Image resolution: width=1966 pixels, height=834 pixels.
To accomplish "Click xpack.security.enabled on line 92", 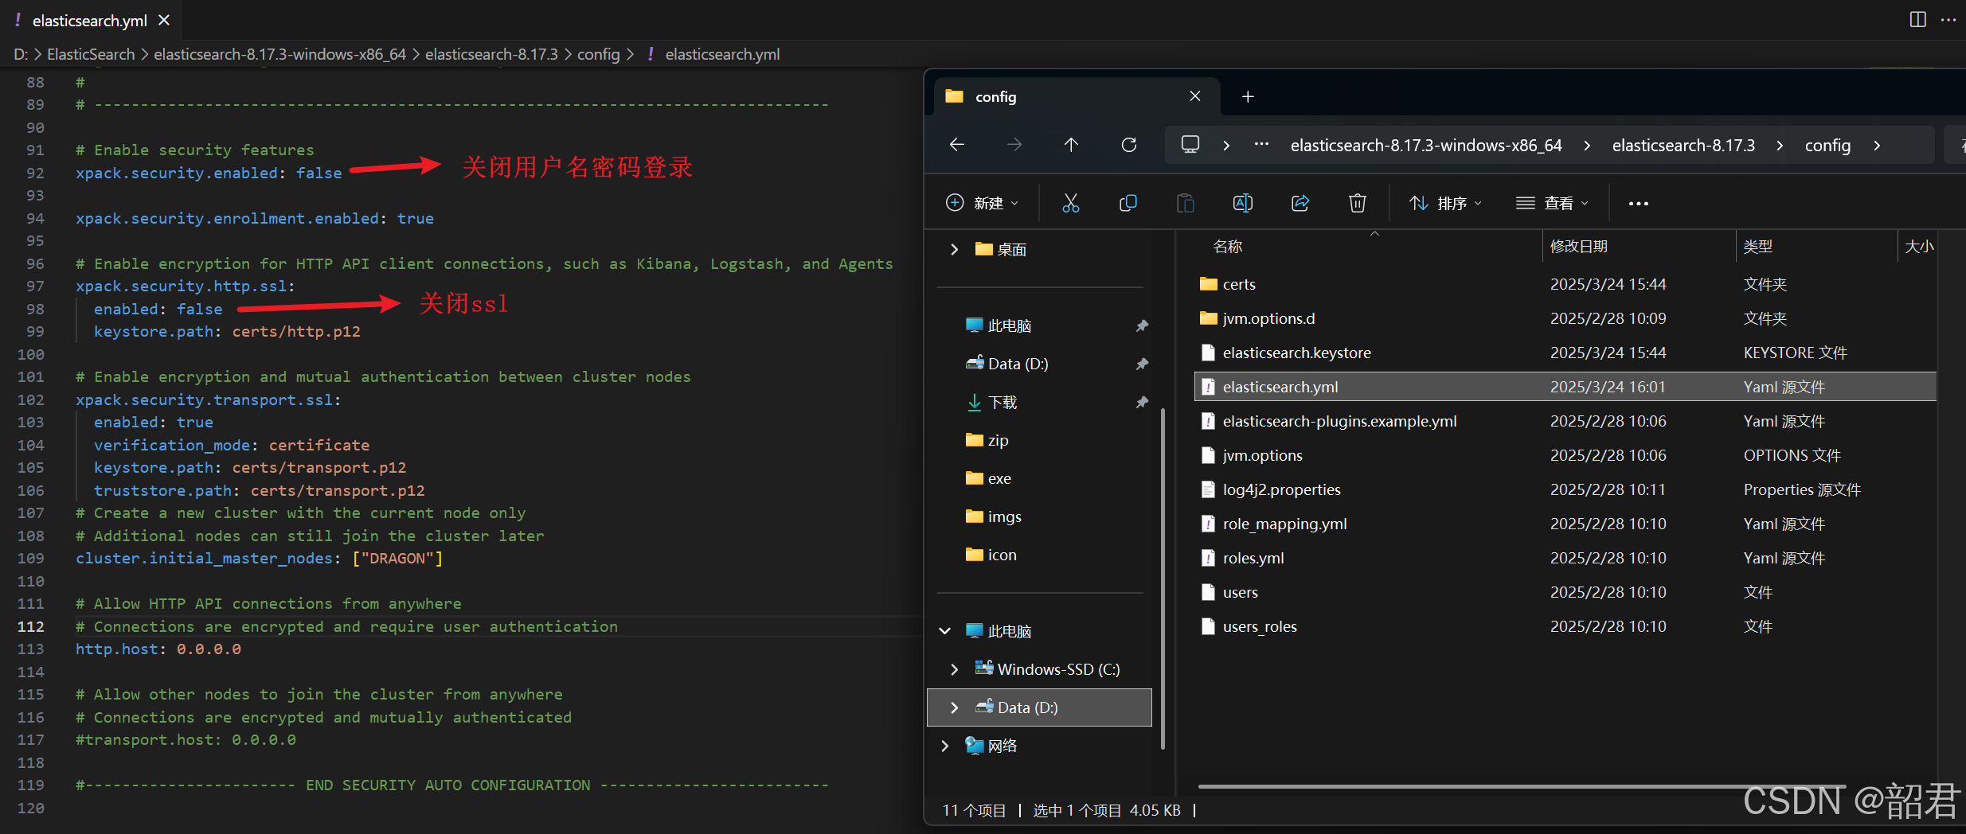I will 176,173.
